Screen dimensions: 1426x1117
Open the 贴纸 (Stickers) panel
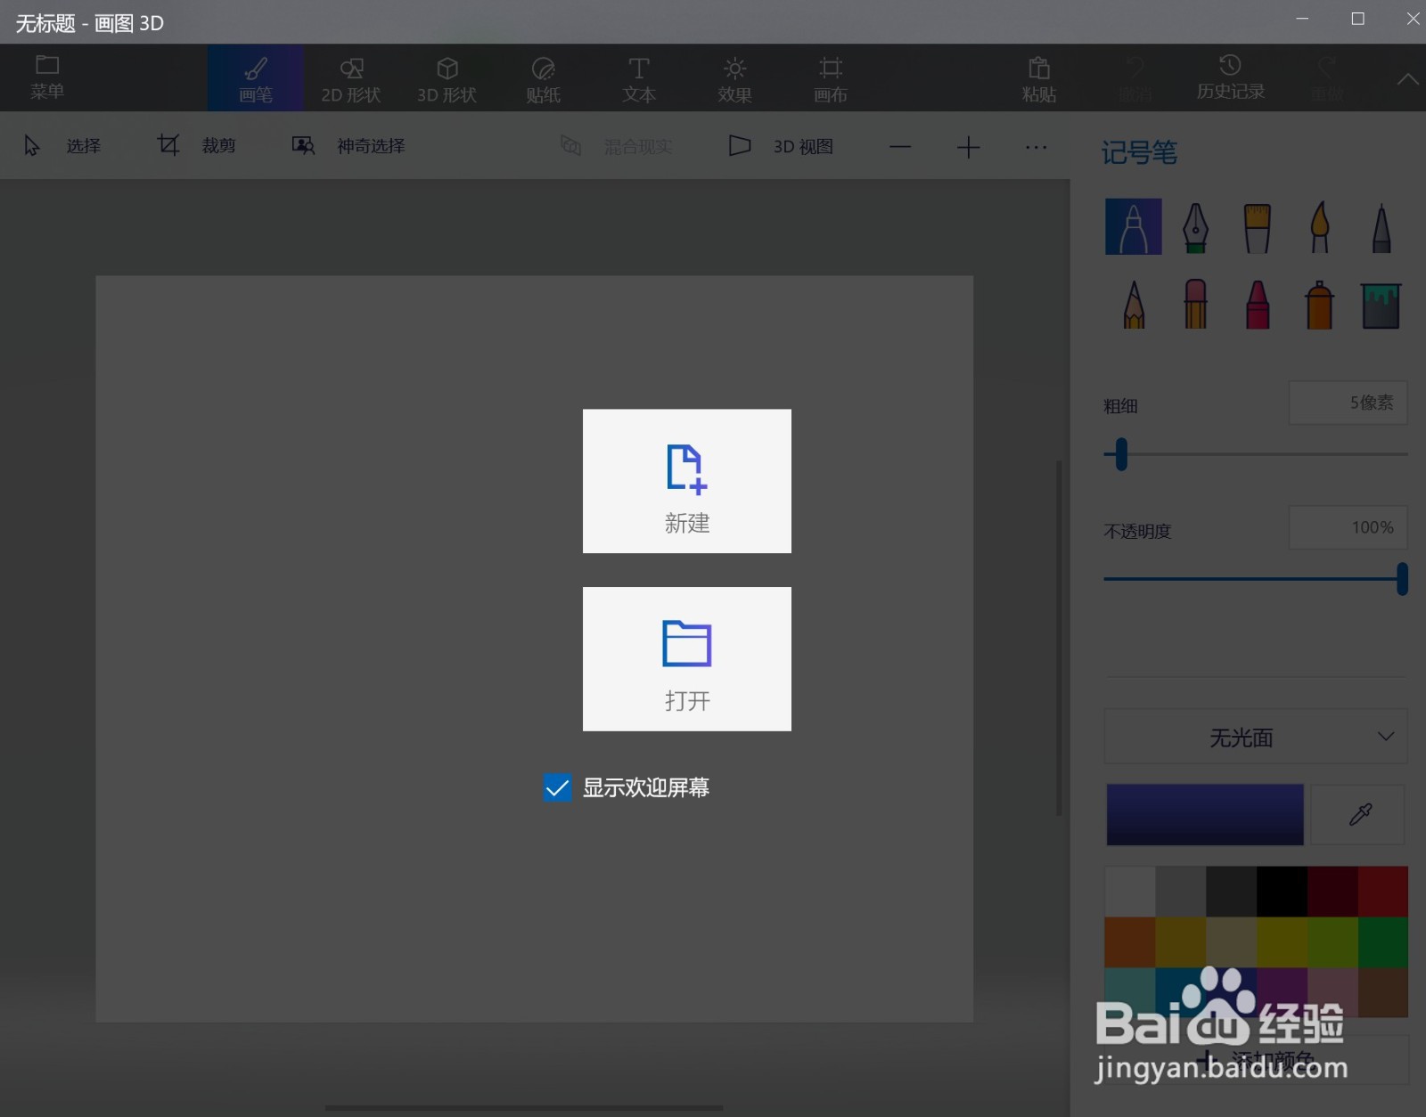click(x=542, y=77)
